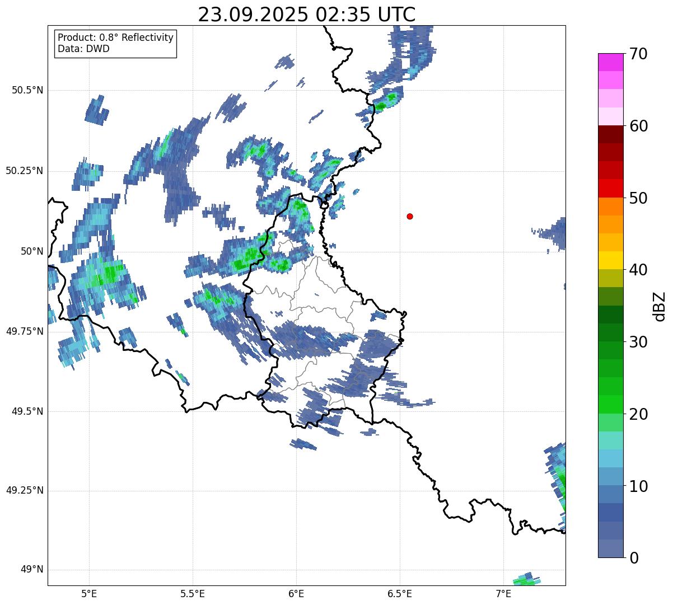Click the 50.25°N latitude label
The width and height of the screenshot is (673, 605).
pos(25,171)
